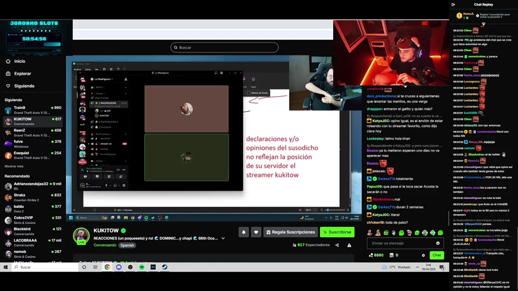This screenshot has width=518, height=291.
Task: Open Task View icon on taskbar
Action: tap(96, 267)
